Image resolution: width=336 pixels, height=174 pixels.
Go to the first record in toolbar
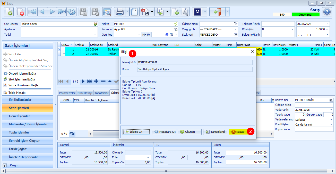[32, 12]
